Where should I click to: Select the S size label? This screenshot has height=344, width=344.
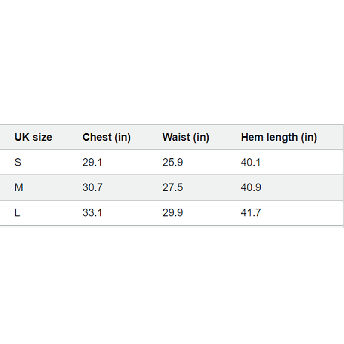[x=18, y=163]
